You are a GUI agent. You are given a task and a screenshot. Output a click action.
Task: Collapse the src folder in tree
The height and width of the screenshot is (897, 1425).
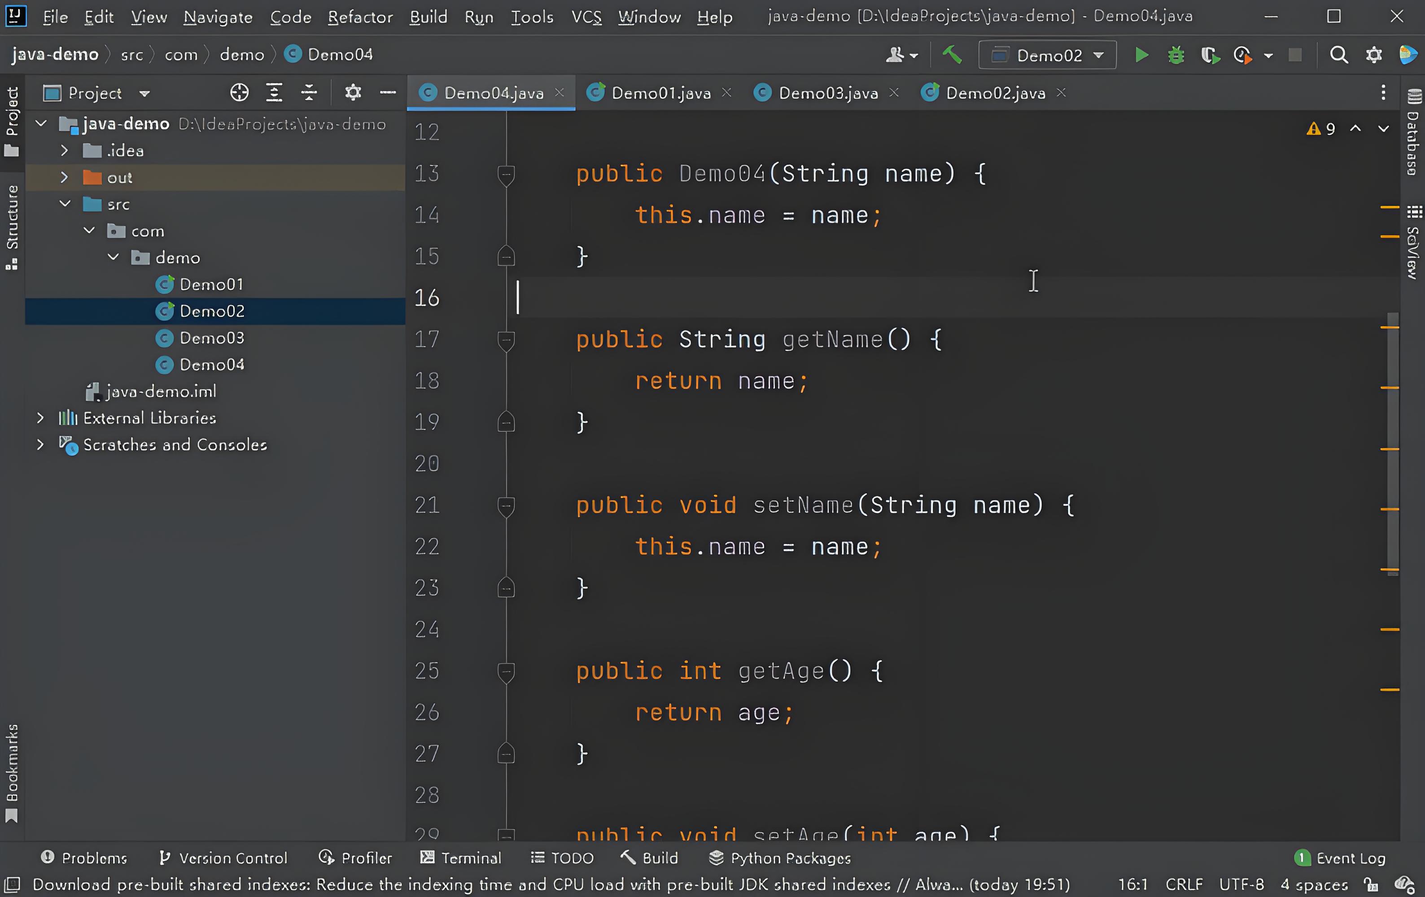pyautogui.click(x=65, y=204)
